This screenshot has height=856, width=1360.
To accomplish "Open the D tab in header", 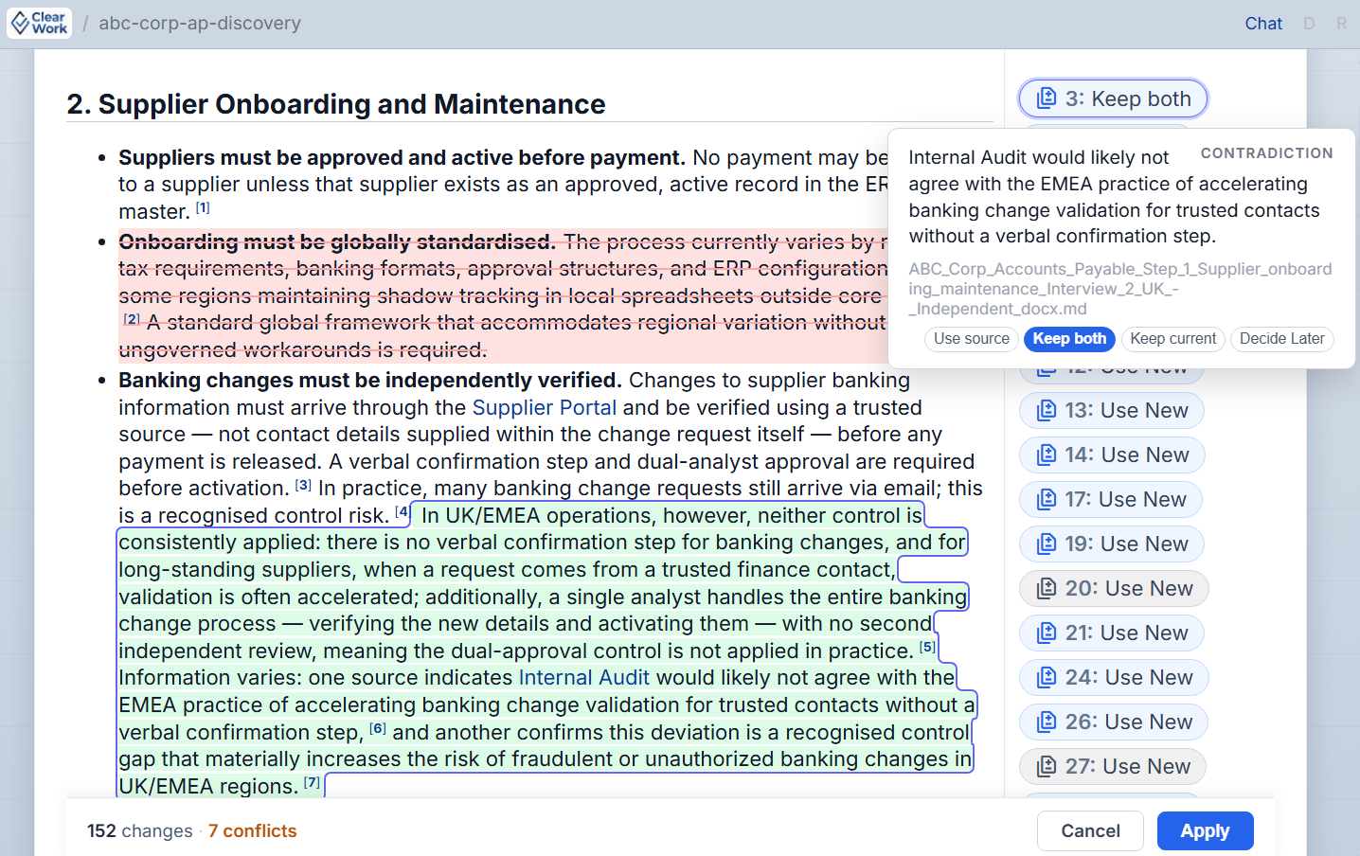I will tap(1309, 24).
